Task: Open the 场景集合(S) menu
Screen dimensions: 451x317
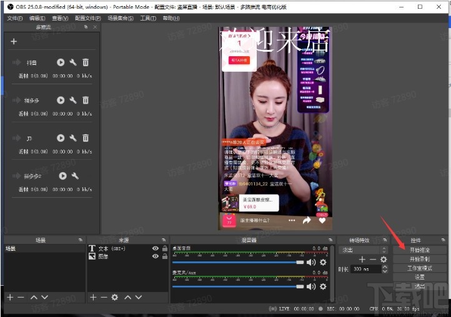Action: [x=121, y=18]
